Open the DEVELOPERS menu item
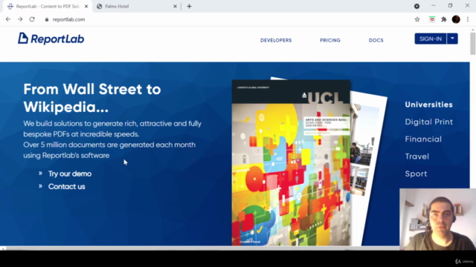 tap(276, 40)
